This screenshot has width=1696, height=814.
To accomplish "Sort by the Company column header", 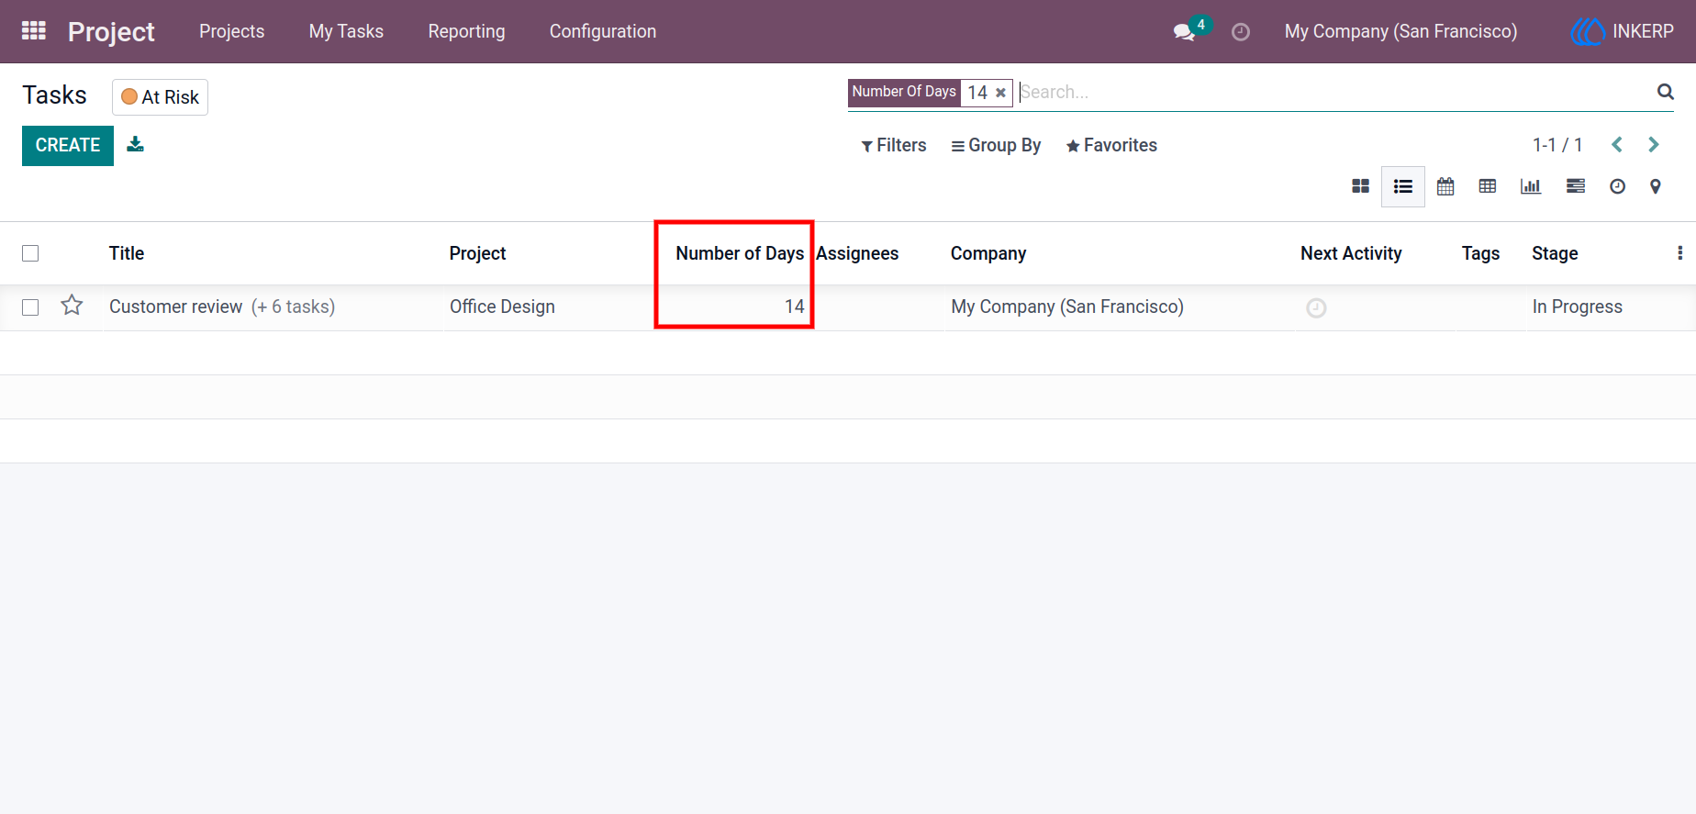I will coord(988,253).
